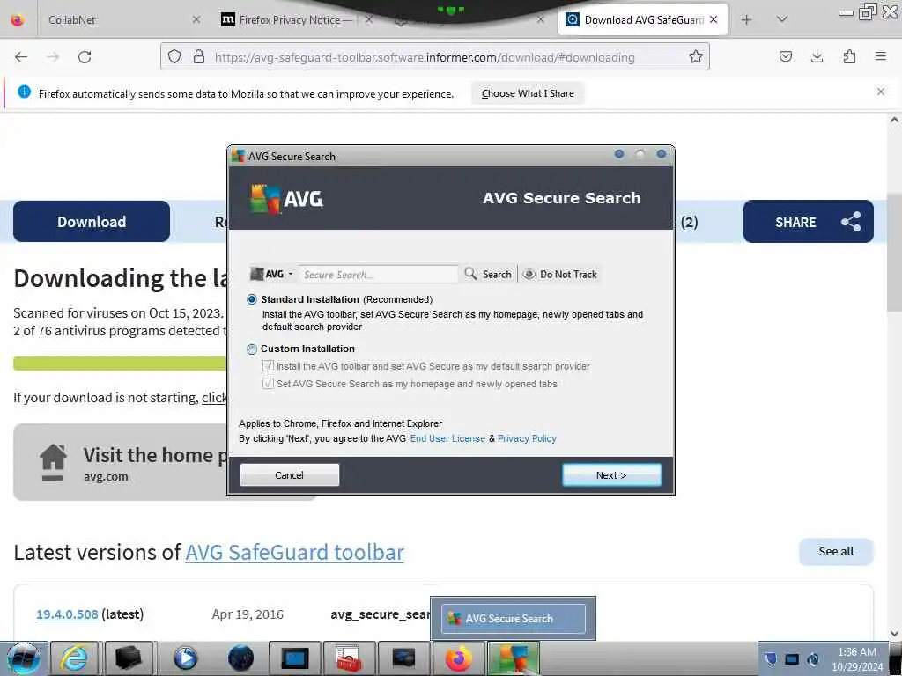Viewport: 902px width, 676px height.
Task: Open AVG SafeGuard toolbar link
Action: 294,553
